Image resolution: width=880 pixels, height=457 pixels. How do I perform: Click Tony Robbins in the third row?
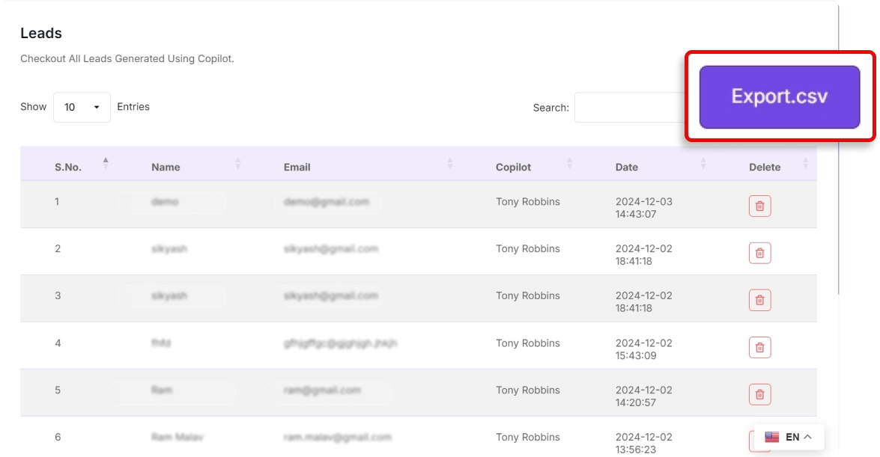pyautogui.click(x=527, y=295)
